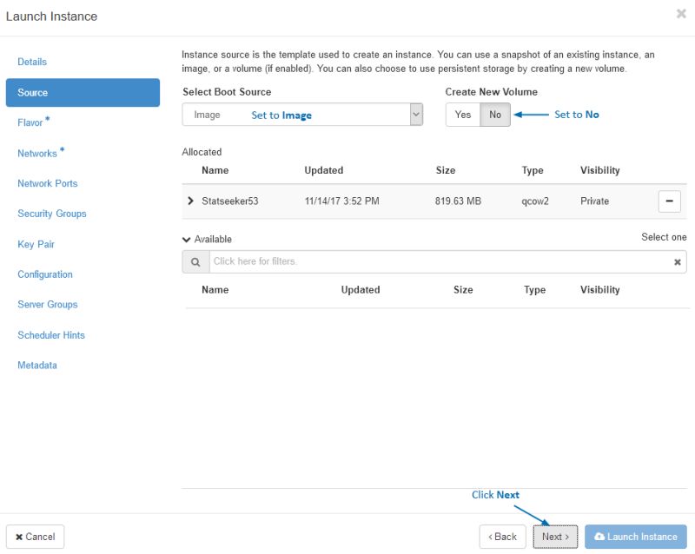
Task: Go to the Security Groups step
Action: click(51, 214)
